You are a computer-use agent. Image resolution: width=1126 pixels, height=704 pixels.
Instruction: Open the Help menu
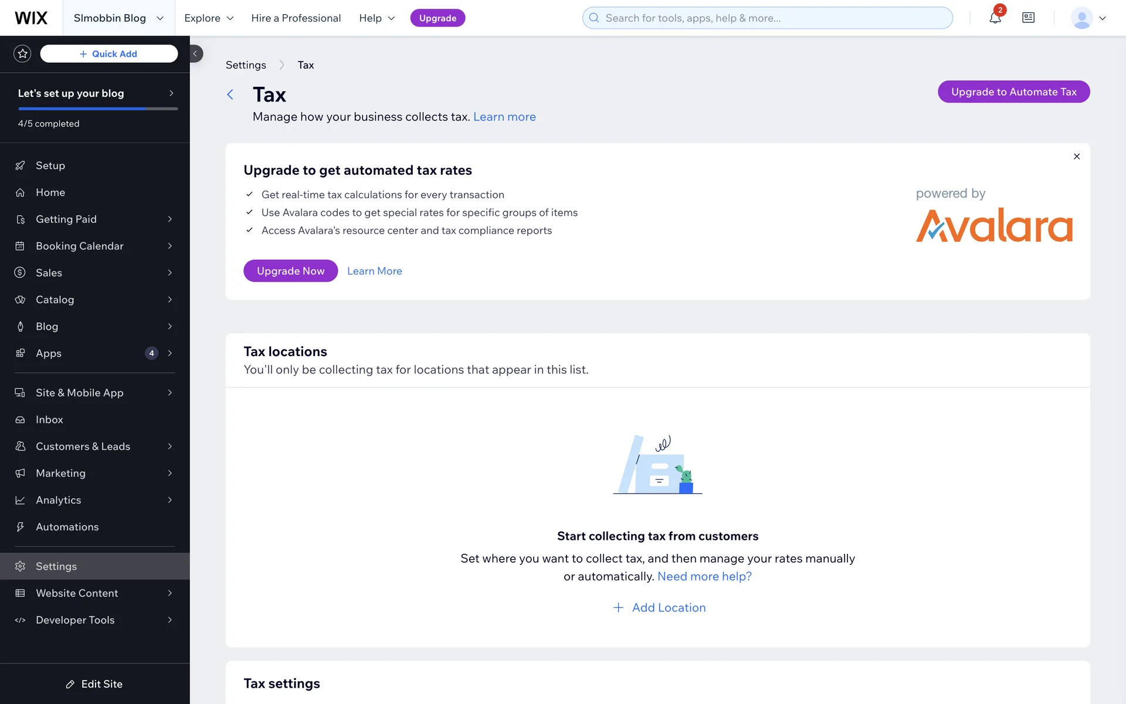377,18
